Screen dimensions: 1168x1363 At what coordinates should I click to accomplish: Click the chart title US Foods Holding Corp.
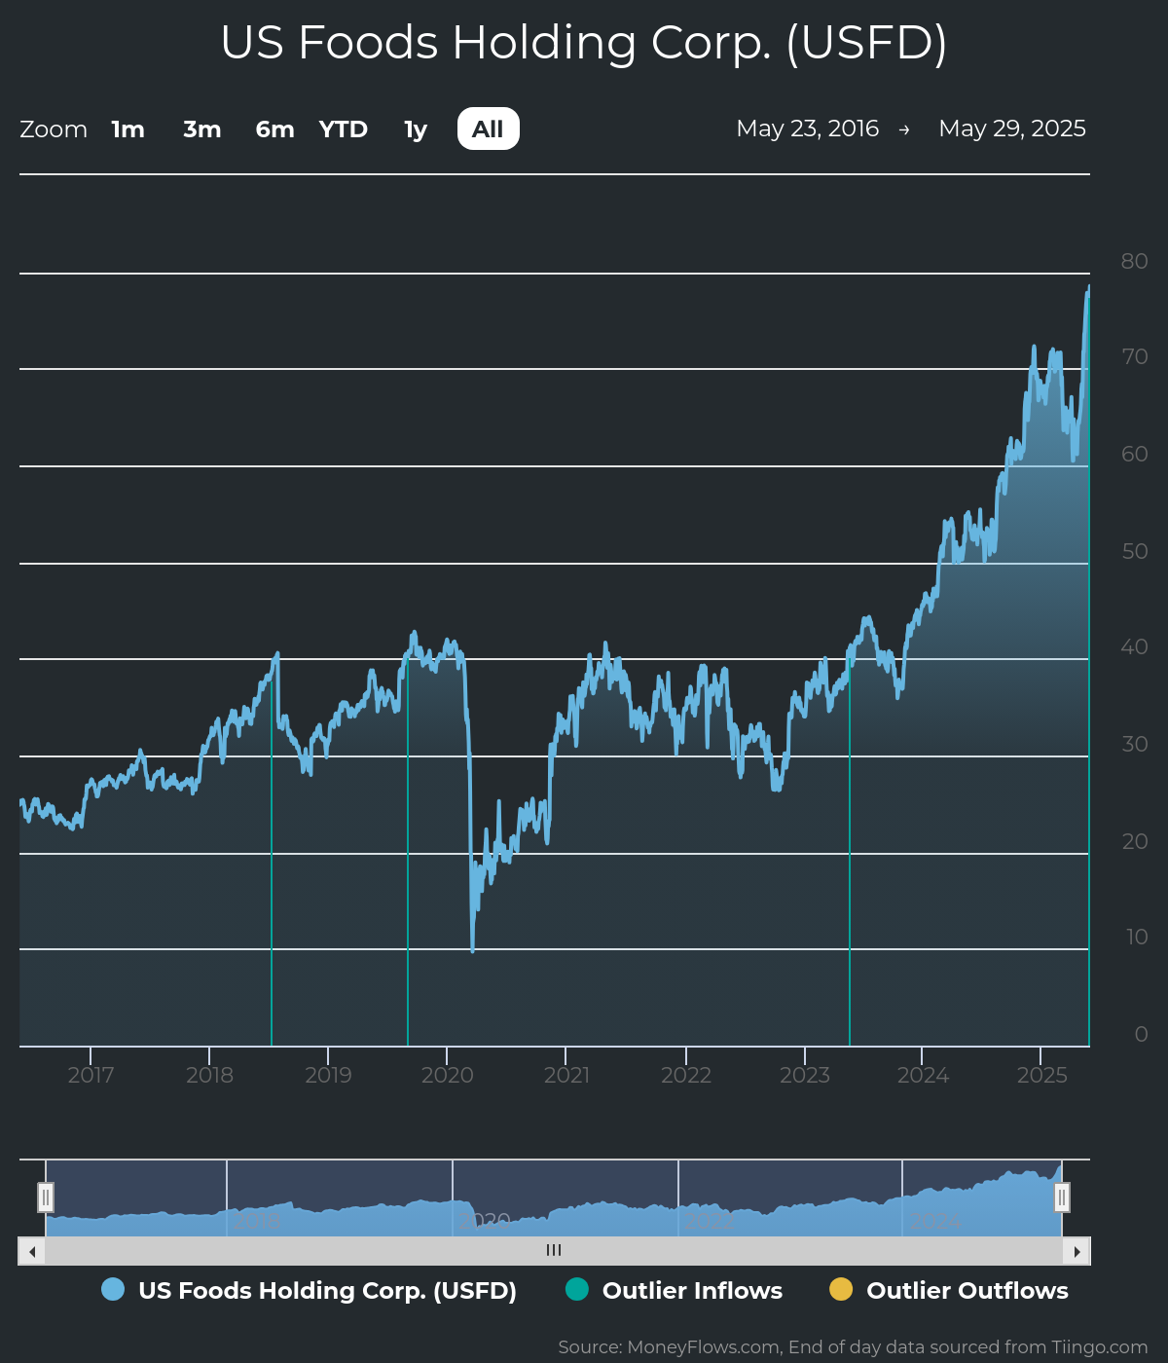[x=584, y=43]
